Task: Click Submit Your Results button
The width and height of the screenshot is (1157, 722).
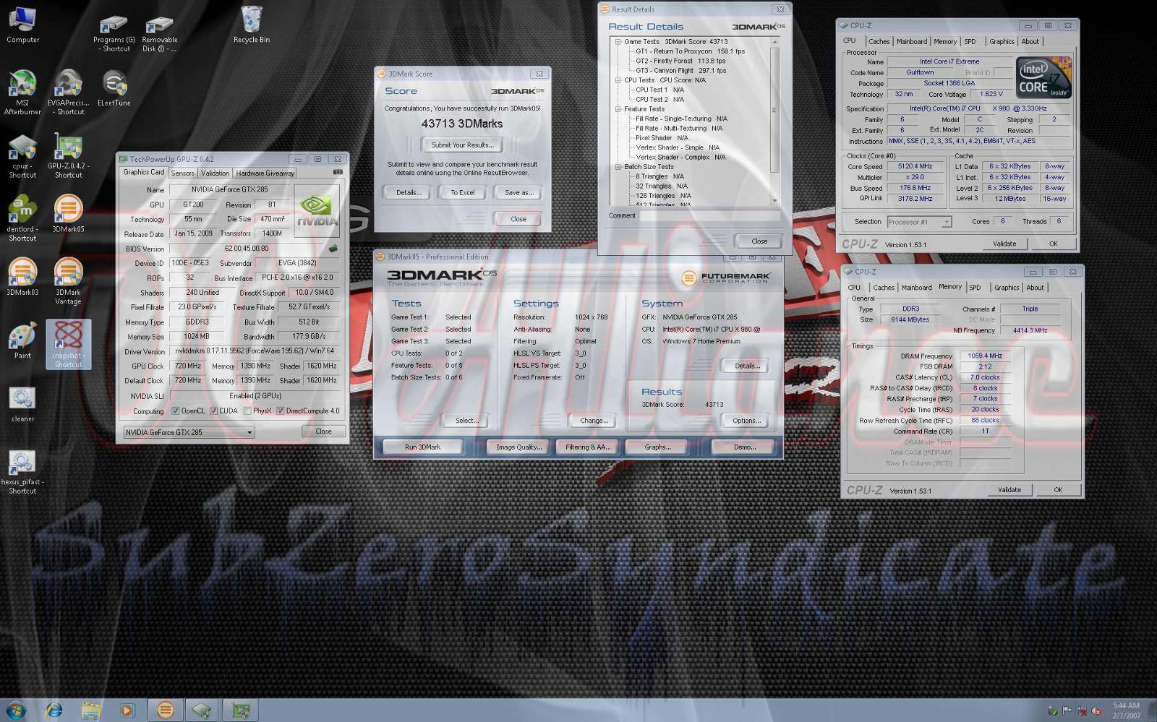Action: coord(462,145)
